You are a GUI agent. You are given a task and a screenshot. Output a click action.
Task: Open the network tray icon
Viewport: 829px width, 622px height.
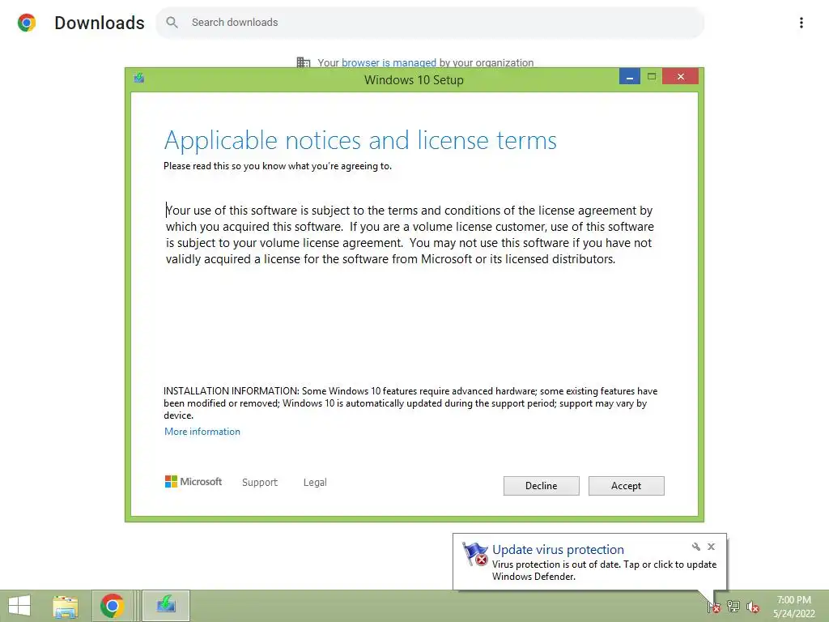click(733, 606)
